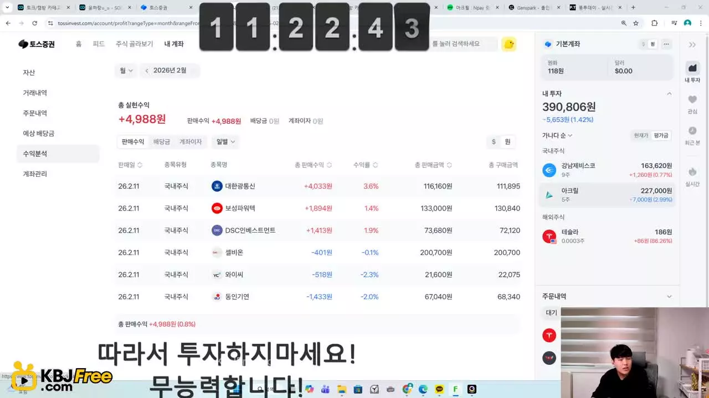Click the 아크릴 holding logo

(549, 195)
